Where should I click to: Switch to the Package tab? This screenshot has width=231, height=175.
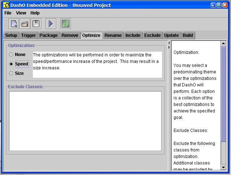click(48, 35)
